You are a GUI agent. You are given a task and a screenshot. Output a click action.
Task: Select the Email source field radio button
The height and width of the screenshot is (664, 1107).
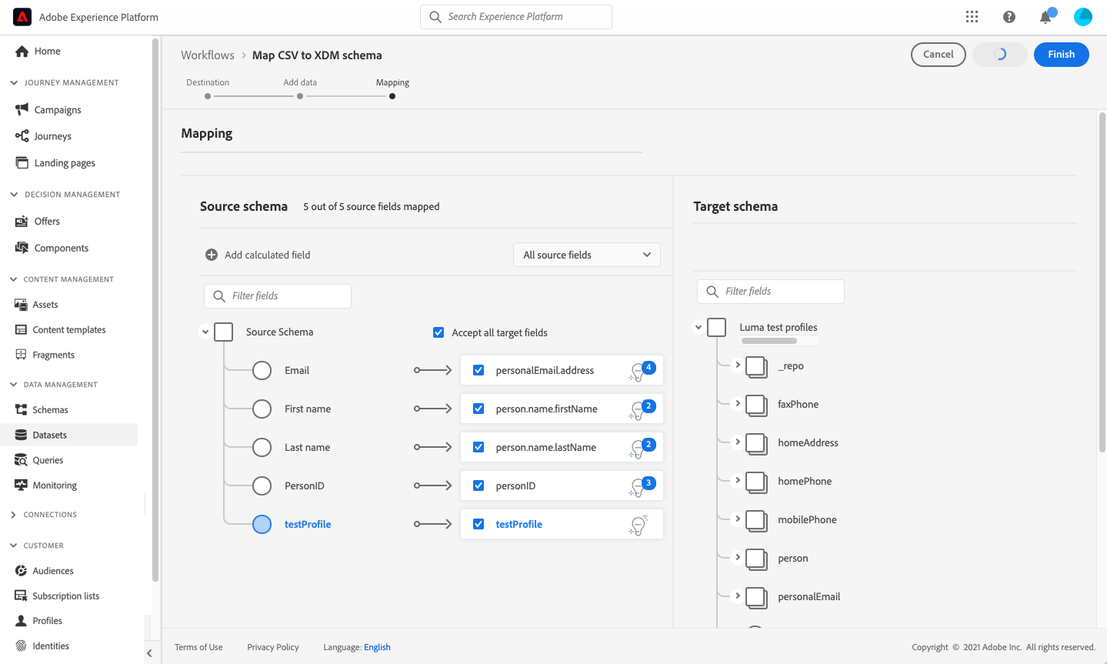coord(262,370)
